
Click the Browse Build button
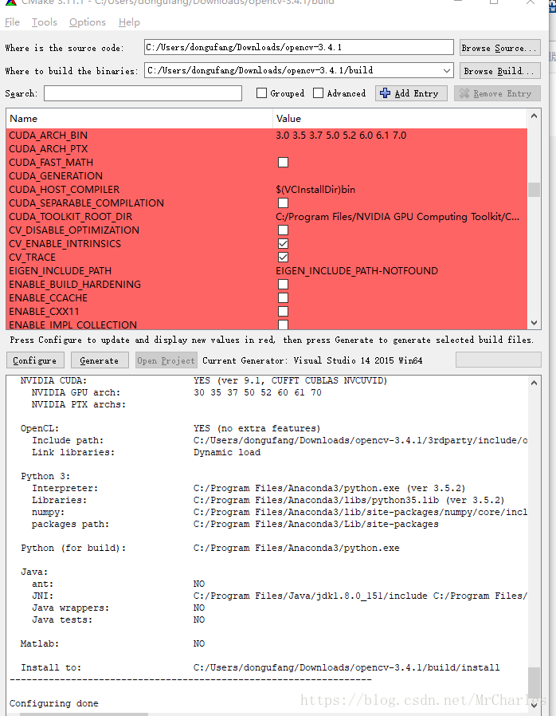pos(500,71)
